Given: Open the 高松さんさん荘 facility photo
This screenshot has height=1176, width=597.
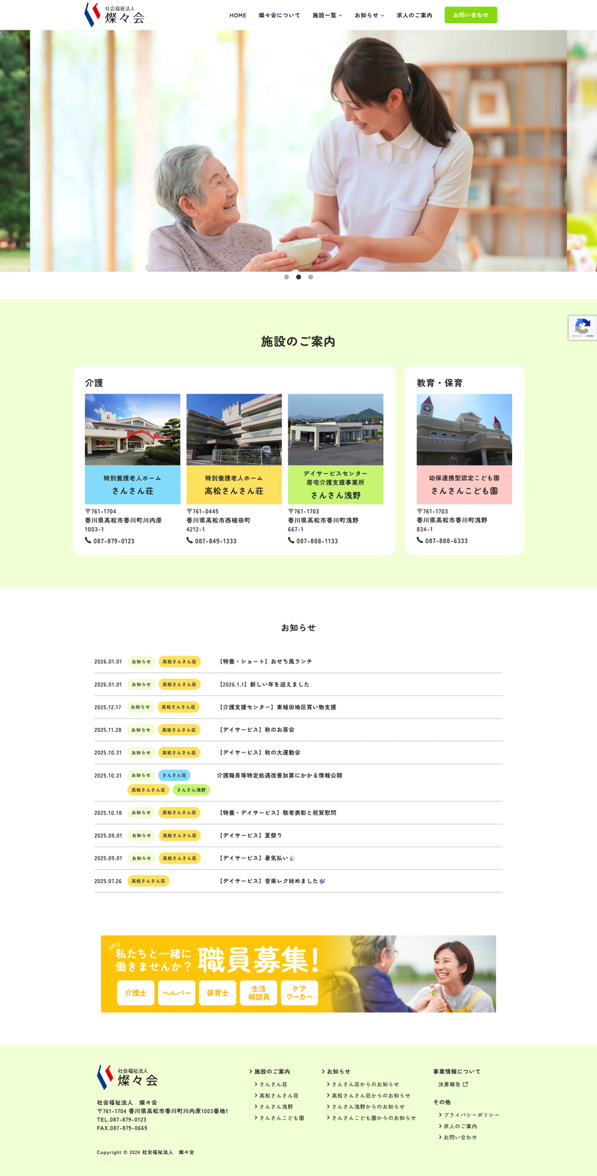Looking at the screenshot, I should click(x=234, y=430).
